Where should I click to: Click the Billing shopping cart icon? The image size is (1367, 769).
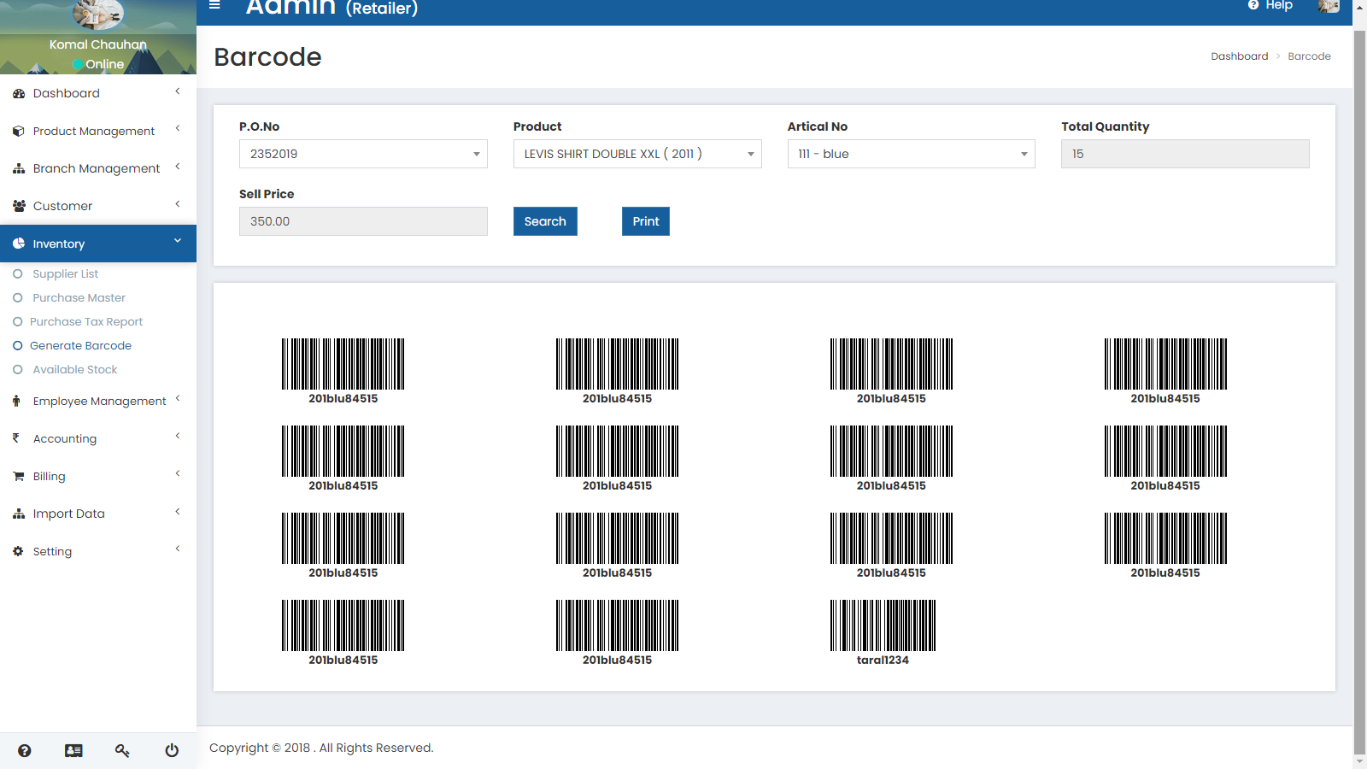(x=18, y=476)
